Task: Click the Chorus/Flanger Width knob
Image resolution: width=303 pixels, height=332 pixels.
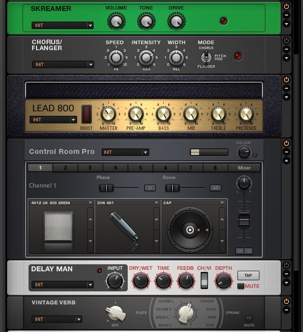Action: coord(176,57)
